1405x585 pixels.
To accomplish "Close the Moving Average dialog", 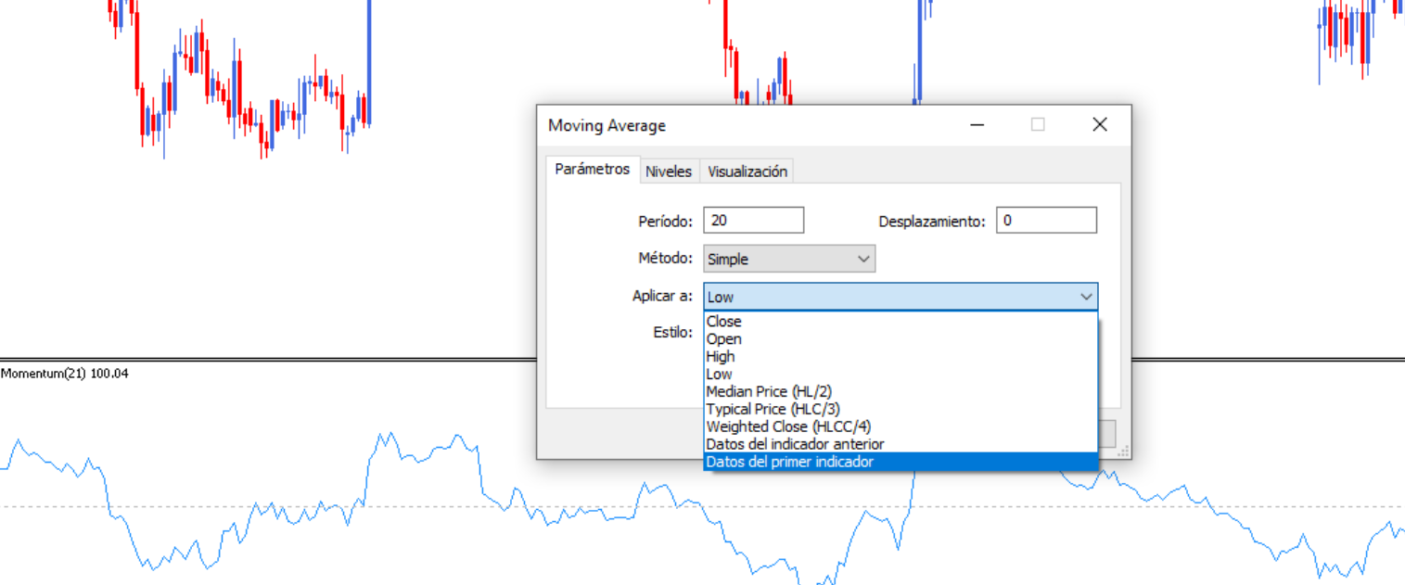I will pos(1100,125).
